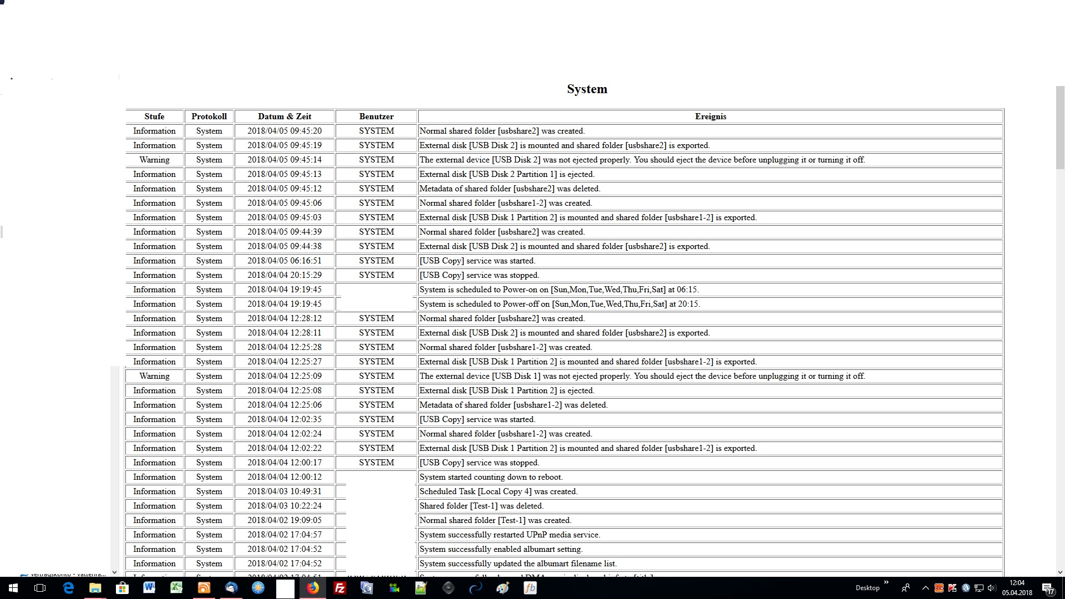This screenshot has width=1065, height=599.
Task: Open the Kaspersky tray icon
Action: [952, 588]
